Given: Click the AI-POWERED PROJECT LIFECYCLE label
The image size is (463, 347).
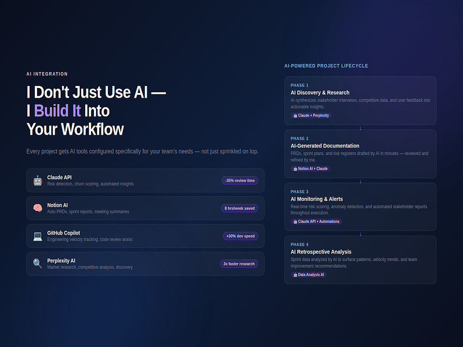Looking at the screenshot, I should click(326, 66).
